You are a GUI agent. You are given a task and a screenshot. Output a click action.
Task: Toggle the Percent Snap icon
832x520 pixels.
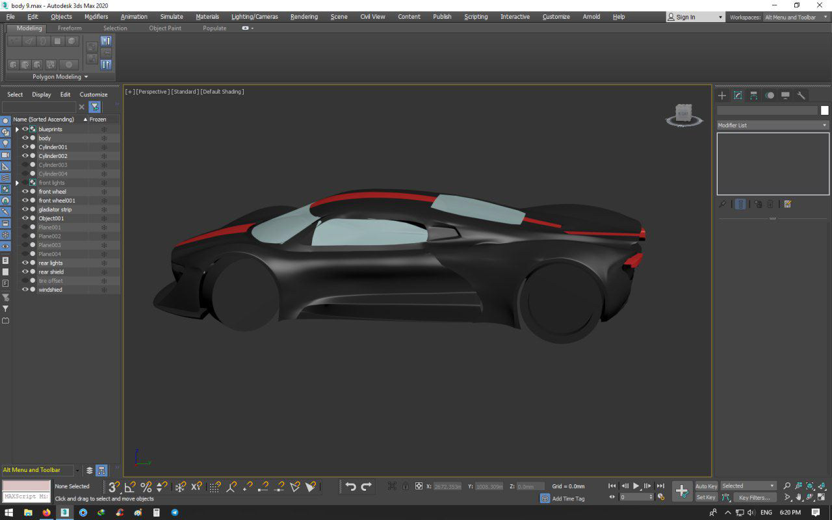pos(146,486)
